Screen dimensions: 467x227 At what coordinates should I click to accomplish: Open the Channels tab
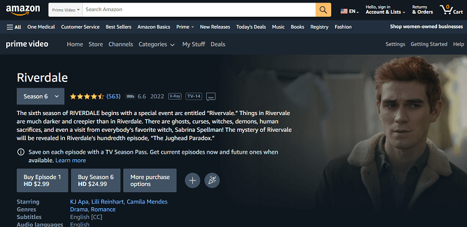(121, 44)
